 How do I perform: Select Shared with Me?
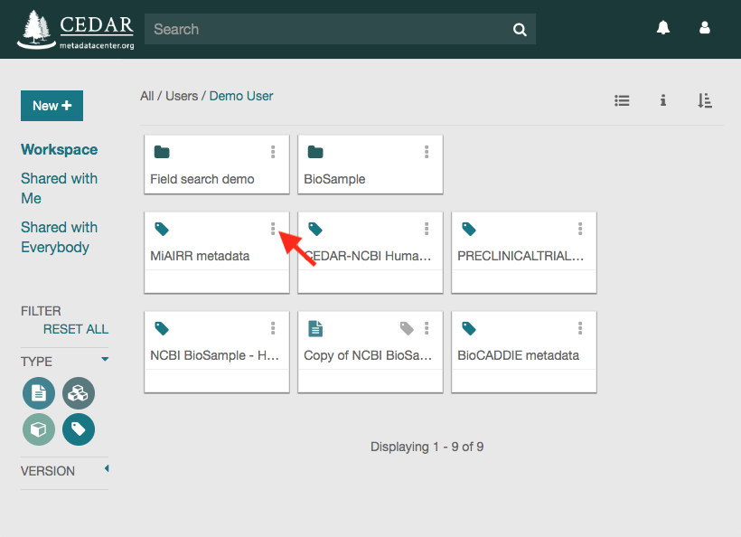[59, 188]
